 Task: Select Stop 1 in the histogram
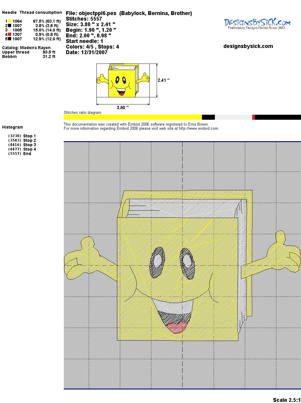coord(29,136)
